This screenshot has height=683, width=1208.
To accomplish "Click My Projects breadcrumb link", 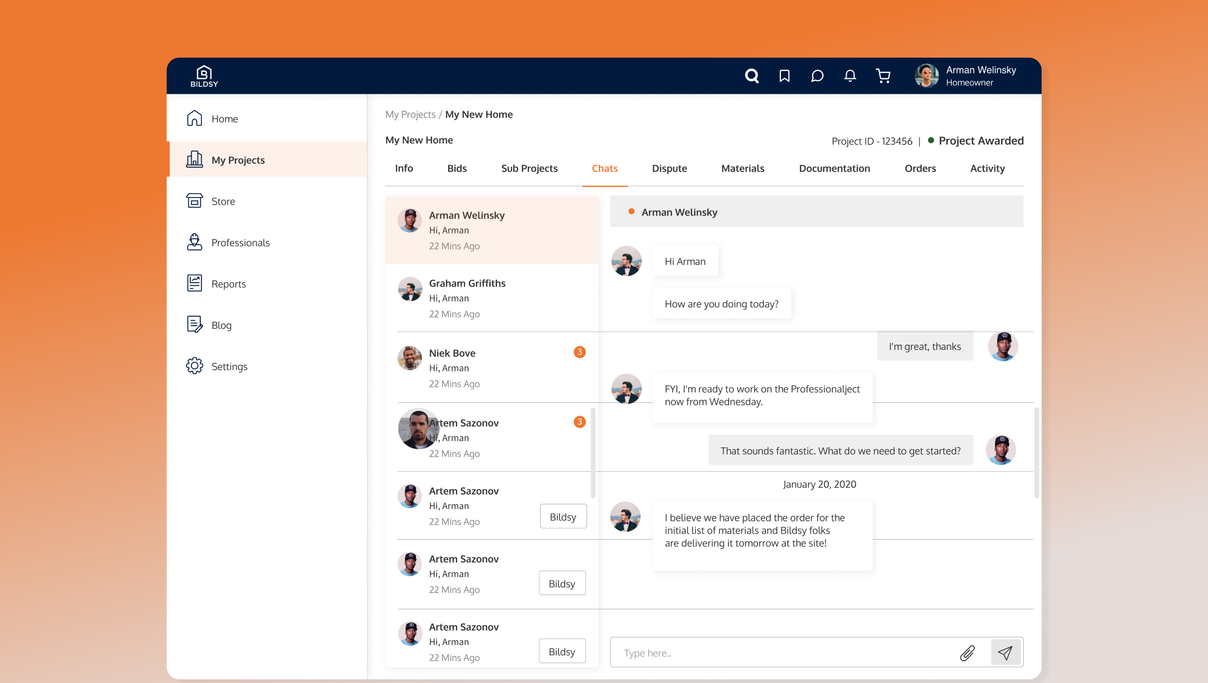I will click(x=410, y=114).
